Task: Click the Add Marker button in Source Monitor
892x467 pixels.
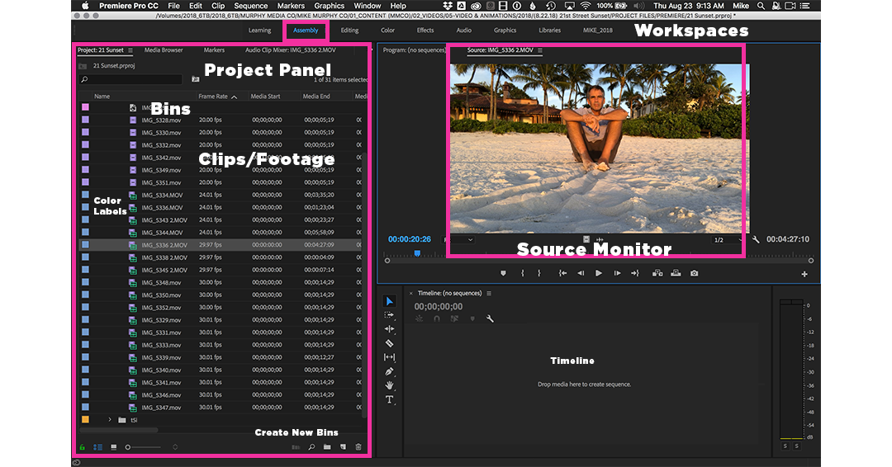Action: pyautogui.click(x=503, y=273)
